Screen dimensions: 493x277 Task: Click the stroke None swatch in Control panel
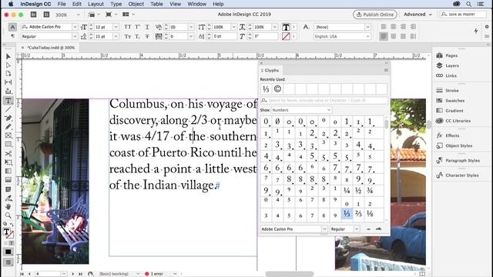point(286,36)
